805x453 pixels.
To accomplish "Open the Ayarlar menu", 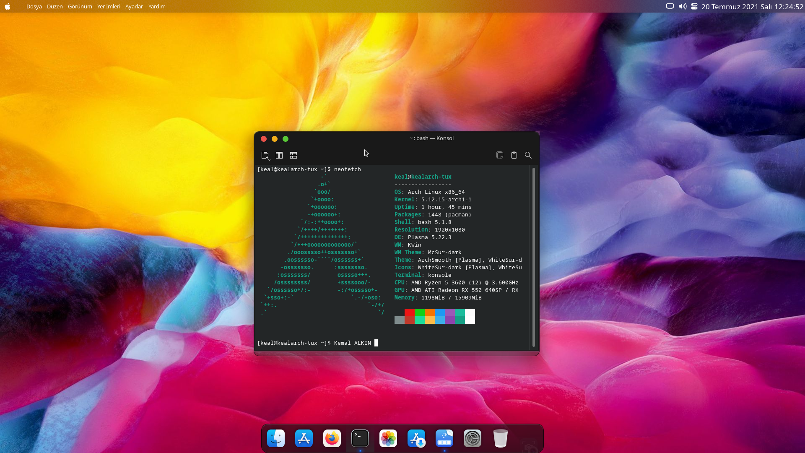I will pyautogui.click(x=134, y=6).
